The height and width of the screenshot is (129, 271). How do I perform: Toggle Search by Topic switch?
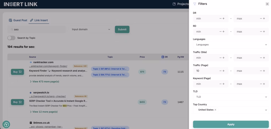click(11, 38)
